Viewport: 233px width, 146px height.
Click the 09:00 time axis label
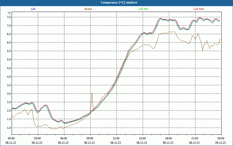[x=90, y=138]
